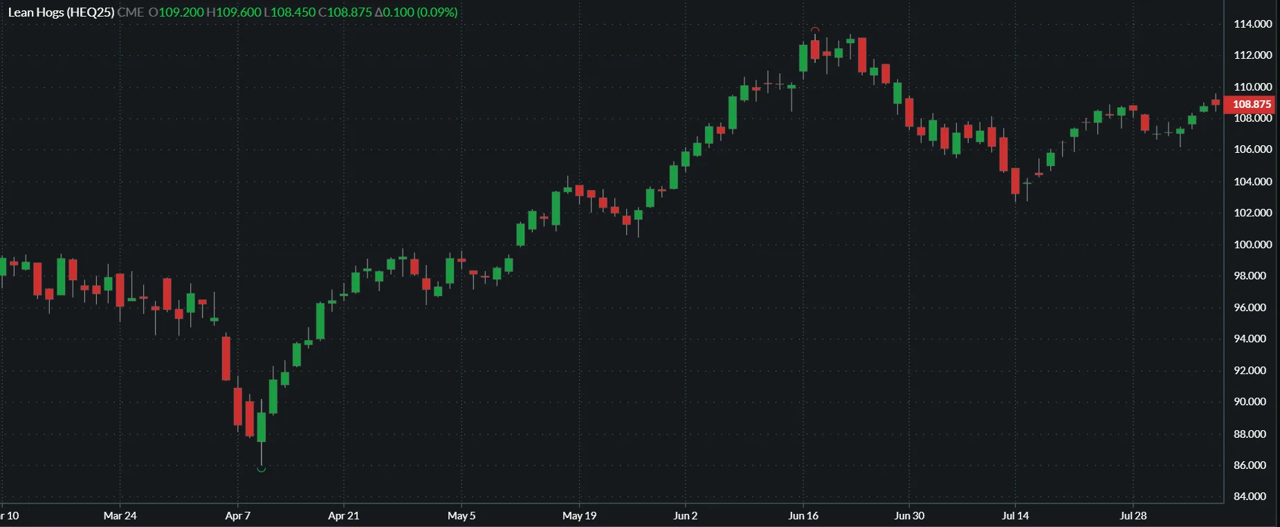Click the Jun 2 date label

coord(686,515)
